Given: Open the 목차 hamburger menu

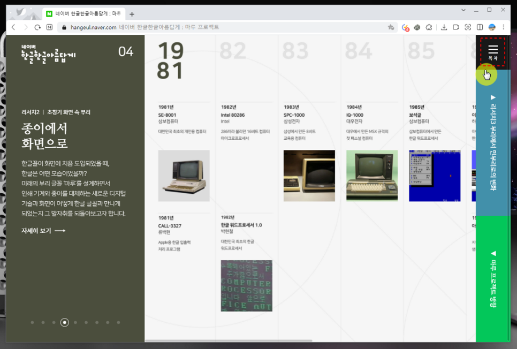Looking at the screenshot, I should (x=492, y=52).
